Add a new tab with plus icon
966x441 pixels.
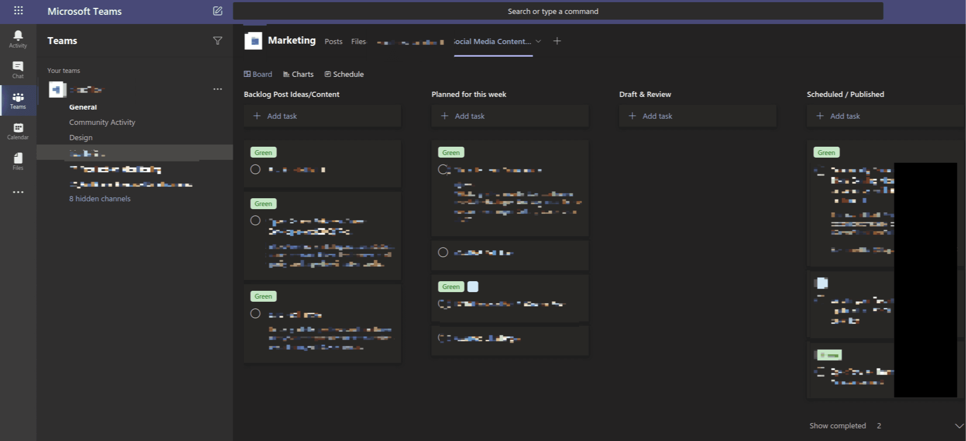(557, 41)
